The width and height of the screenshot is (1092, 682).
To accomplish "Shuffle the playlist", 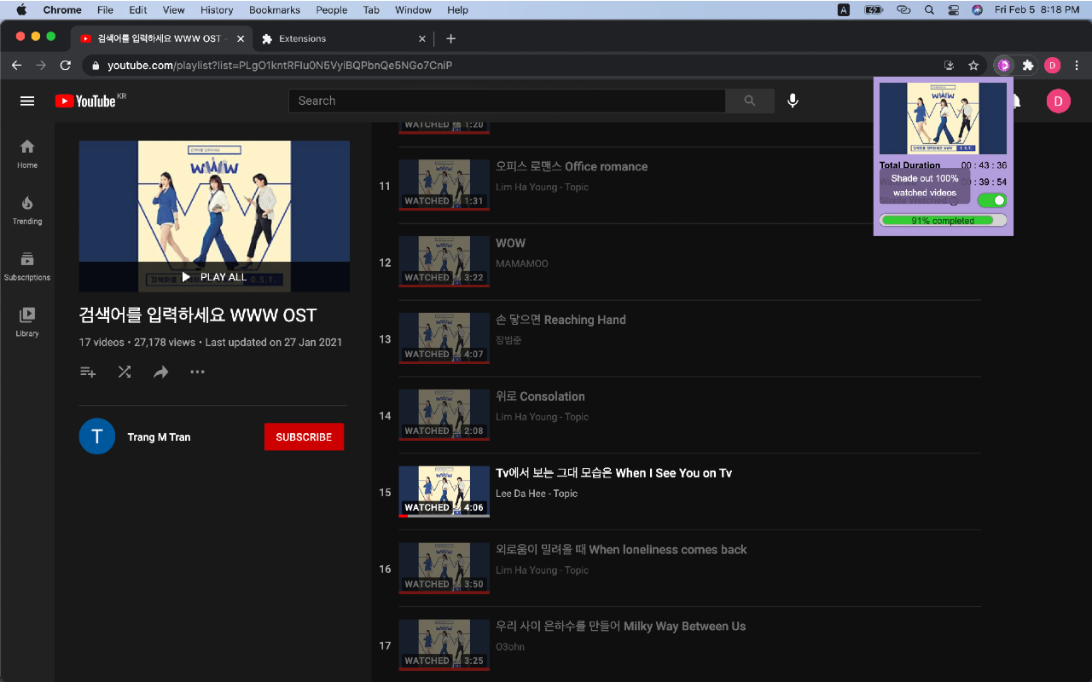I will pos(125,372).
